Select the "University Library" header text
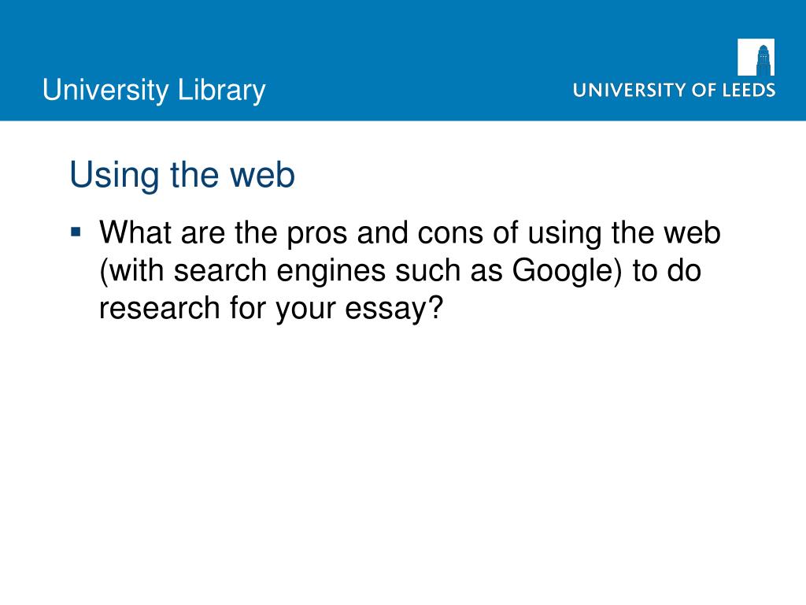Viewport: 806px width, 605px height. click(154, 90)
